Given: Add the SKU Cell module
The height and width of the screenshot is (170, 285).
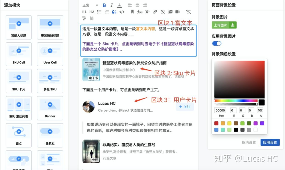Looking at the screenshot, I should pyautogui.click(x=19, y=54).
